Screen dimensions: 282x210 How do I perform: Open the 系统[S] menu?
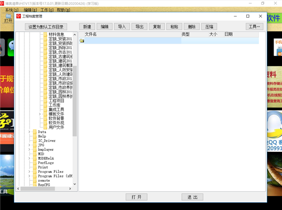tap(12, 9)
